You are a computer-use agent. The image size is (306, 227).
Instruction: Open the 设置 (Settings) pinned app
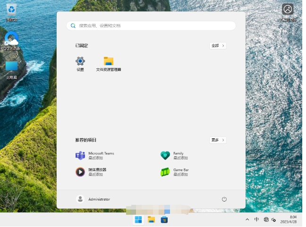click(80, 61)
